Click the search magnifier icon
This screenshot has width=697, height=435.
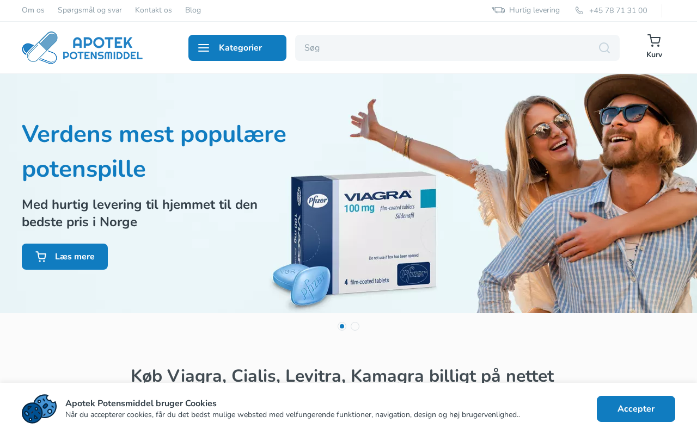pyautogui.click(x=604, y=48)
